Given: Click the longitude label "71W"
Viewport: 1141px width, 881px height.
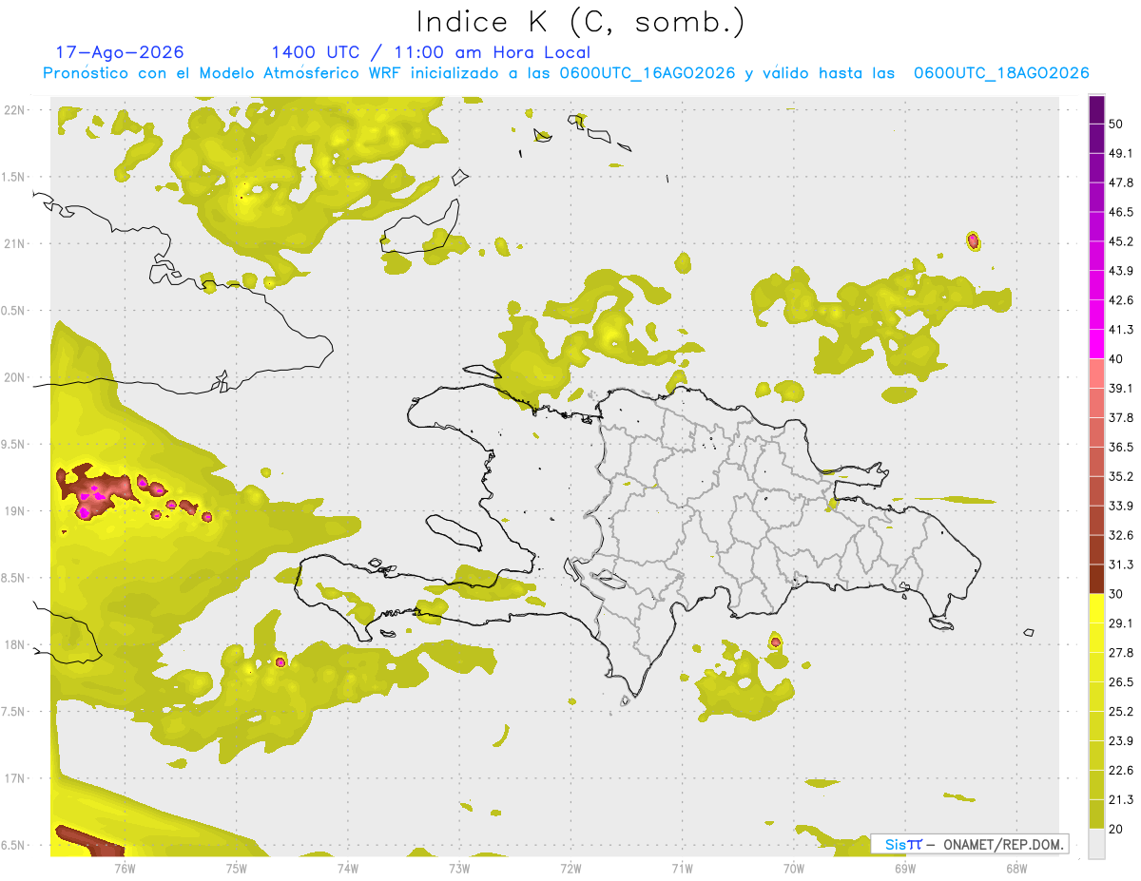Looking at the screenshot, I should tap(682, 869).
